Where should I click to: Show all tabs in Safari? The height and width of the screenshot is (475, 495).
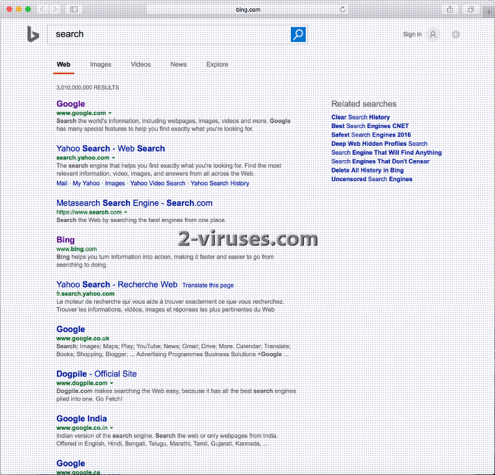tap(471, 9)
